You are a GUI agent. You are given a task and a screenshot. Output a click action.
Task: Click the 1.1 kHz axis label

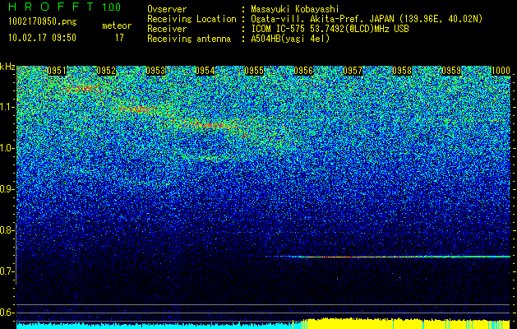[x=7, y=107]
